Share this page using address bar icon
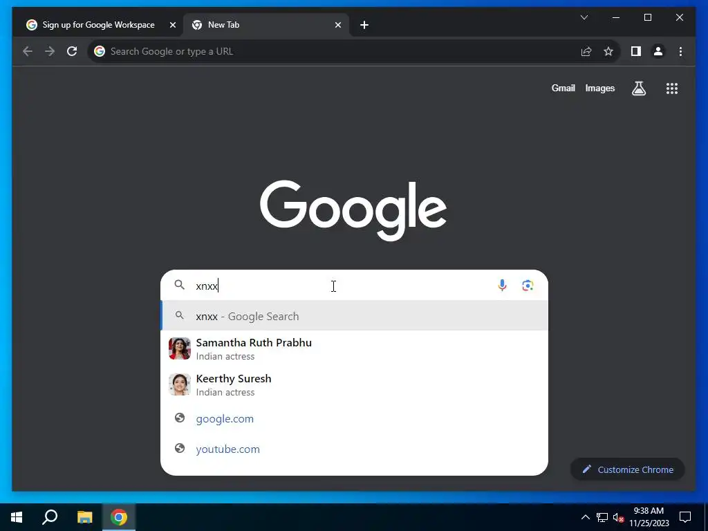708x531 pixels. [x=586, y=51]
